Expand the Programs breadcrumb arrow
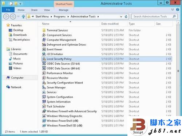 68,17
